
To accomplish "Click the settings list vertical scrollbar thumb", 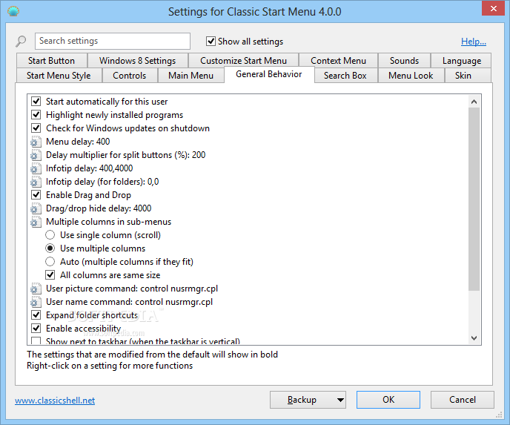I will pyautogui.click(x=474, y=200).
